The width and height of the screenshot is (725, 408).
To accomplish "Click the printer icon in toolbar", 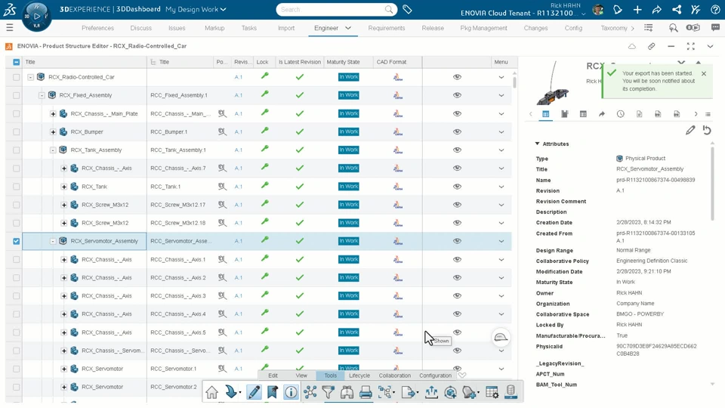I will (x=366, y=392).
